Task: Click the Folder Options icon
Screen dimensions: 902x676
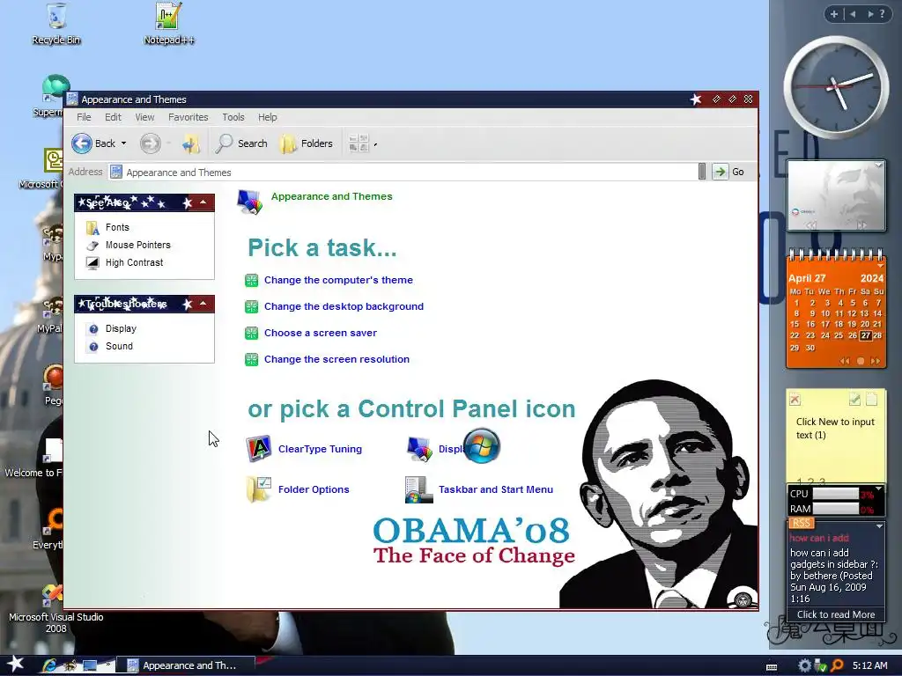Action: [258, 489]
